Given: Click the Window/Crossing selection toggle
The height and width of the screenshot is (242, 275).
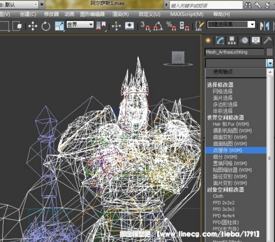Looking at the screenshot, I should (x=17, y=26).
